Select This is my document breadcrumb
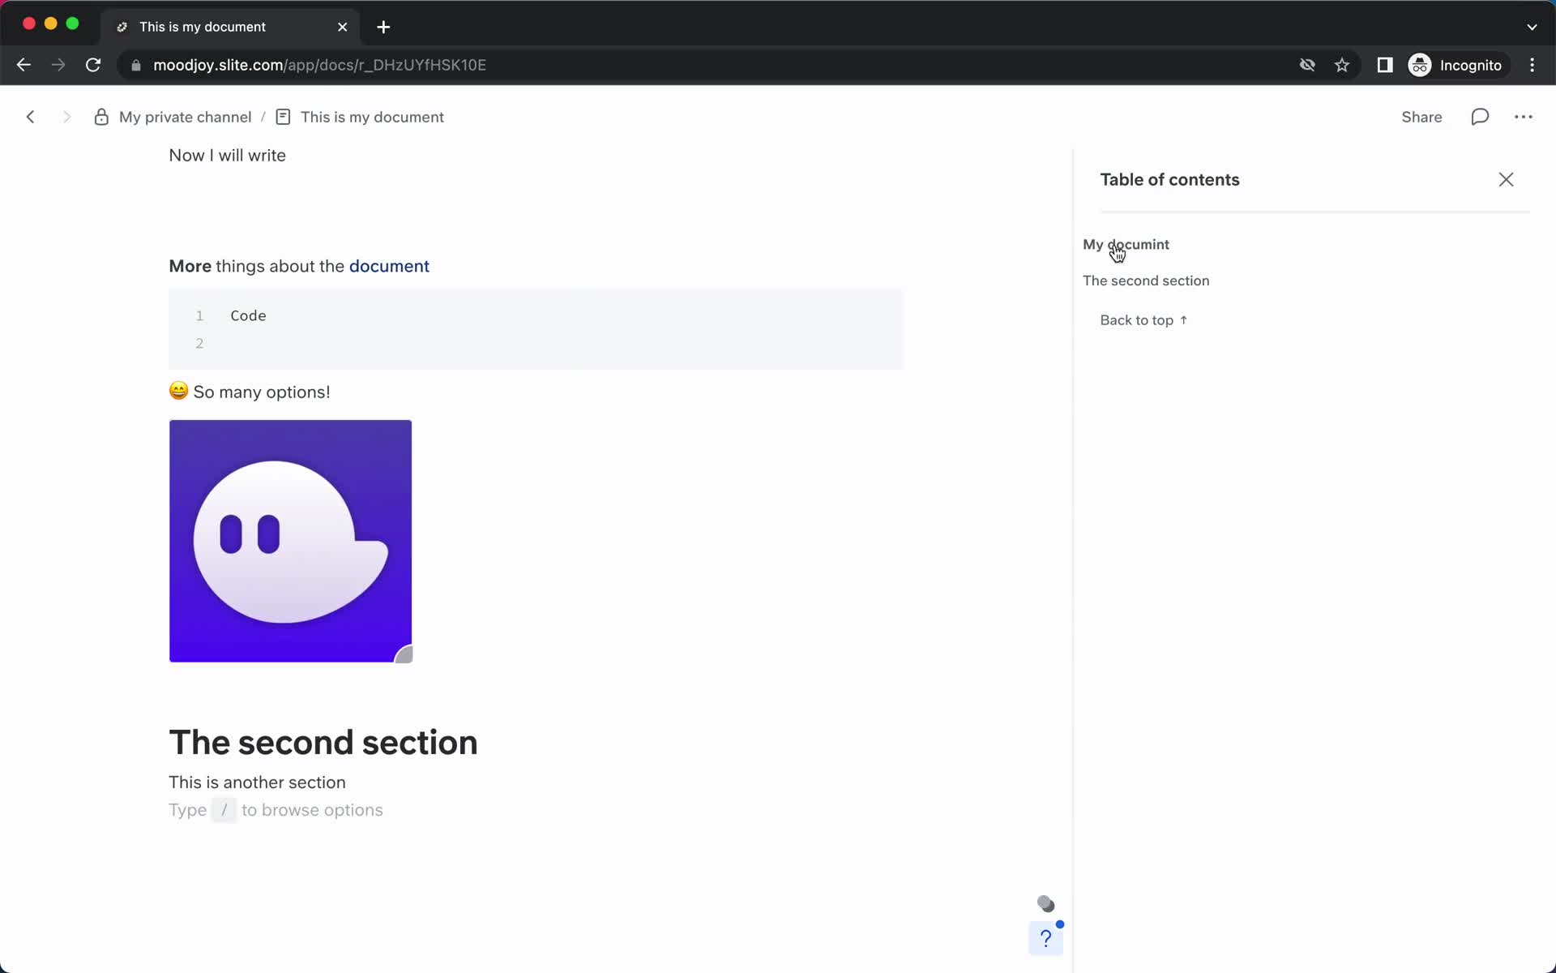Image resolution: width=1556 pixels, height=973 pixels. click(372, 117)
